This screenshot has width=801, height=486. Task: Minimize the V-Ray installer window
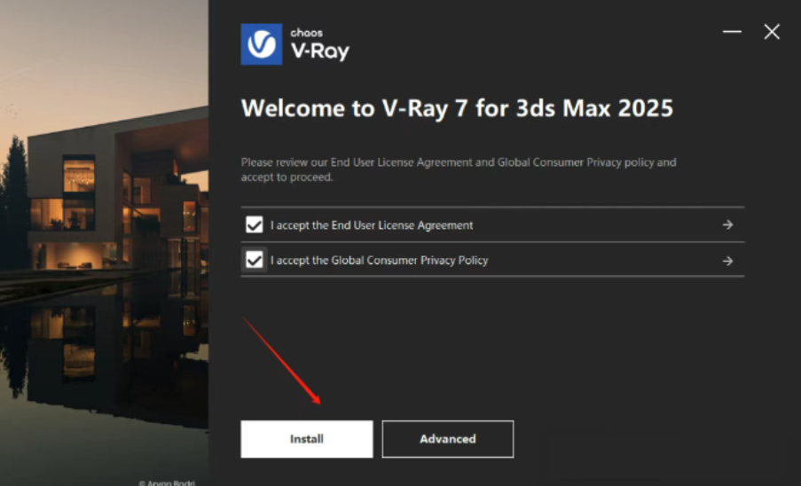coord(732,32)
